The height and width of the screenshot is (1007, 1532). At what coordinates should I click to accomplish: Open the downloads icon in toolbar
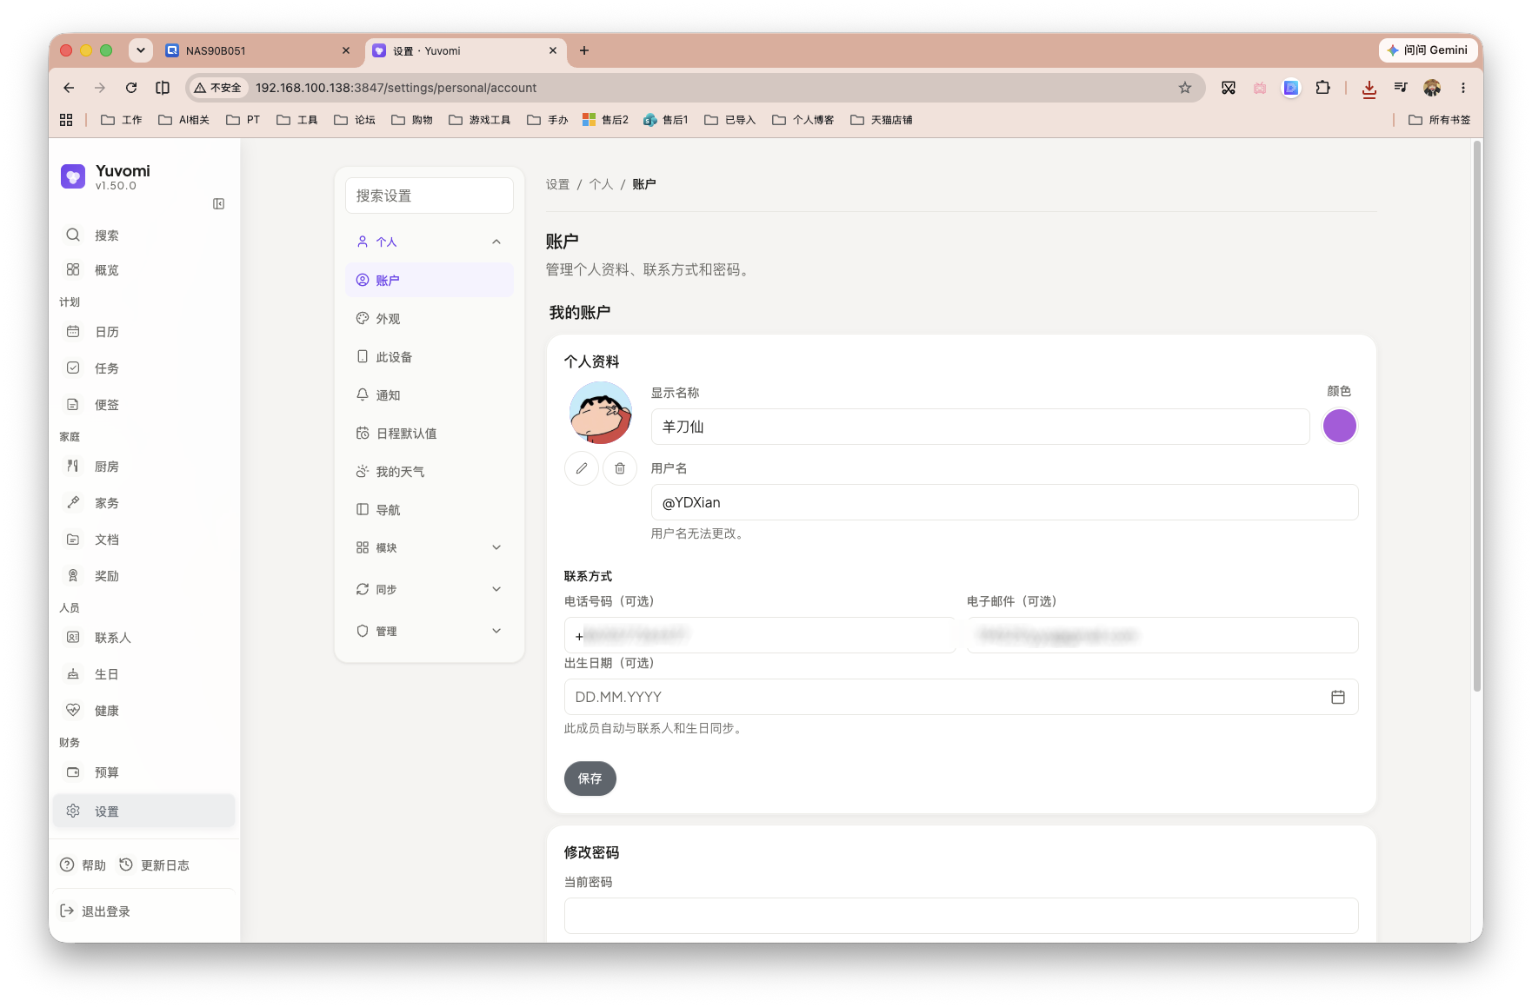(1369, 88)
